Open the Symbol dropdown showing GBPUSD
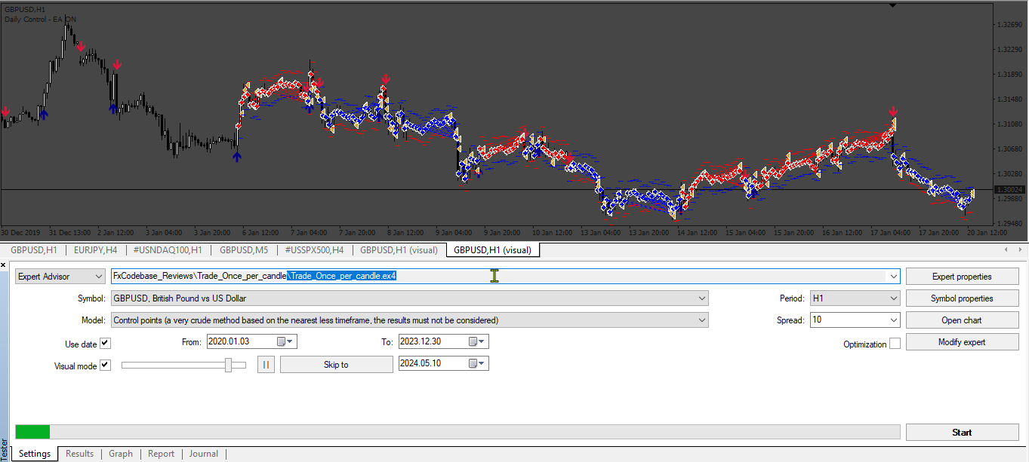The image size is (1029, 462). click(x=409, y=298)
